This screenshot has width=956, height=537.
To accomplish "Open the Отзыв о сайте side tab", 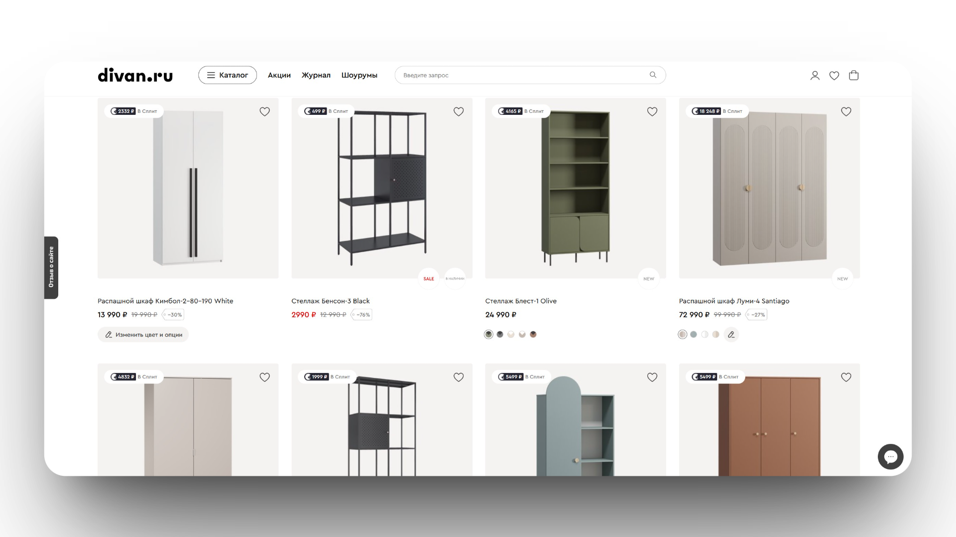I will 51,268.
